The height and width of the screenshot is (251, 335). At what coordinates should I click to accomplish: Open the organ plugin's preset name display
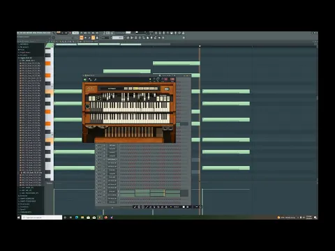tap(112, 89)
